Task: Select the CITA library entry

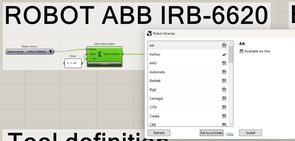Action: point(188,107)
